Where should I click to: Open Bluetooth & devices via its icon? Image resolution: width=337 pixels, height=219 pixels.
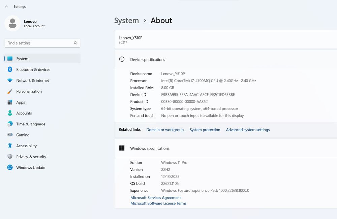coord(10,69)
